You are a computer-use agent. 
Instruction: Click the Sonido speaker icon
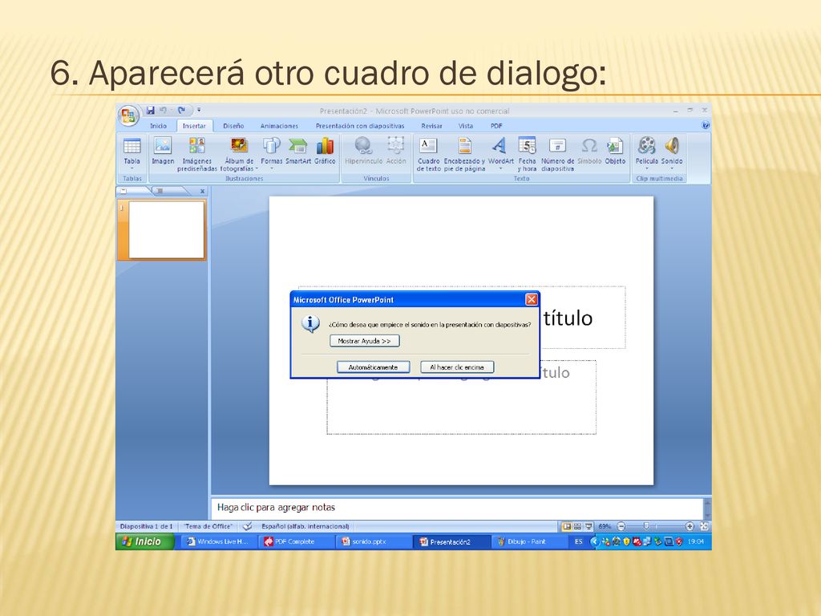[x=672, y=145]
